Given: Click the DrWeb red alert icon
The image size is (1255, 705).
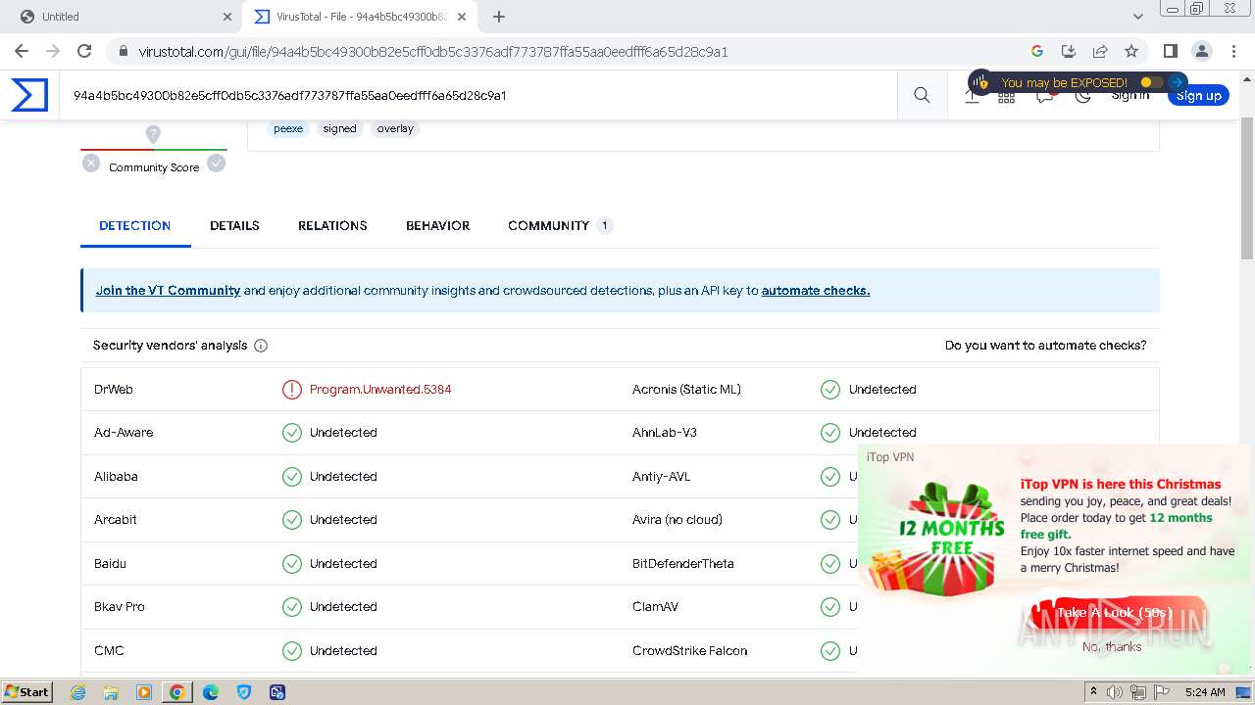Looking at the screenshot, I should coord(292,390).
